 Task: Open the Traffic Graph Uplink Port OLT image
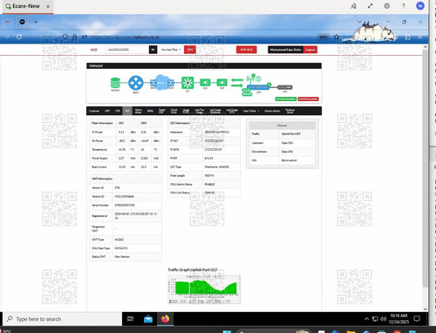tap(204, 289)
